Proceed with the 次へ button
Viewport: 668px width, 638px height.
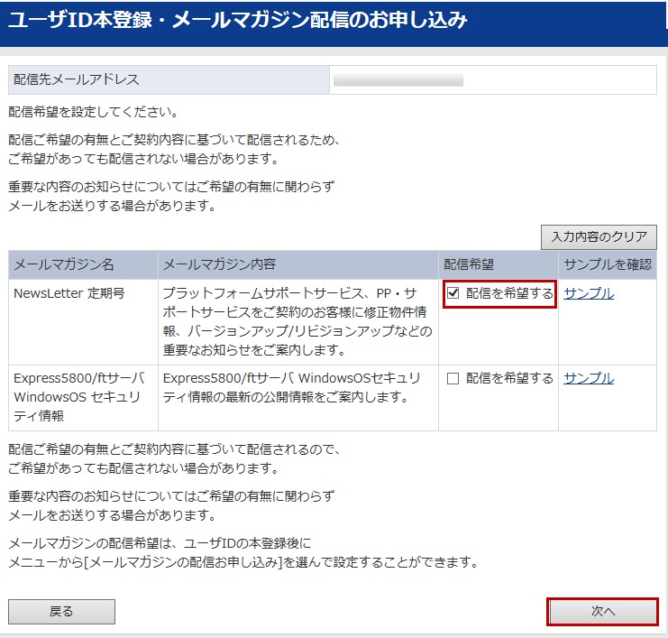coord(602,611)
